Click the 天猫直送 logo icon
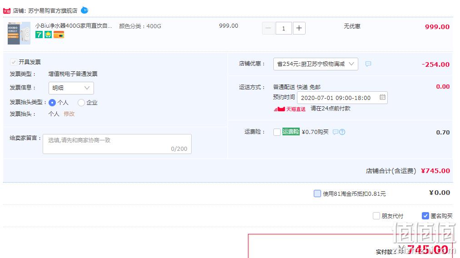This screenshot has height=258, width=460. point(290,109)
